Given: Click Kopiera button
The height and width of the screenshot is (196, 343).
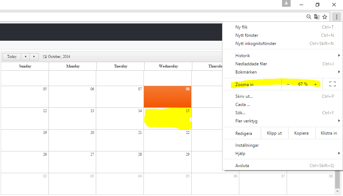Looking at the screenshot, I should [x=301, y=133].
